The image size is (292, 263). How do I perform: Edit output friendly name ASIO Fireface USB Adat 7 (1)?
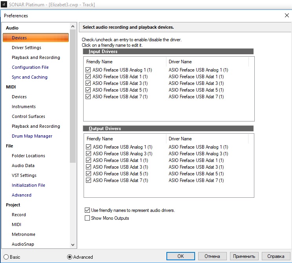[x=120, y=180]
